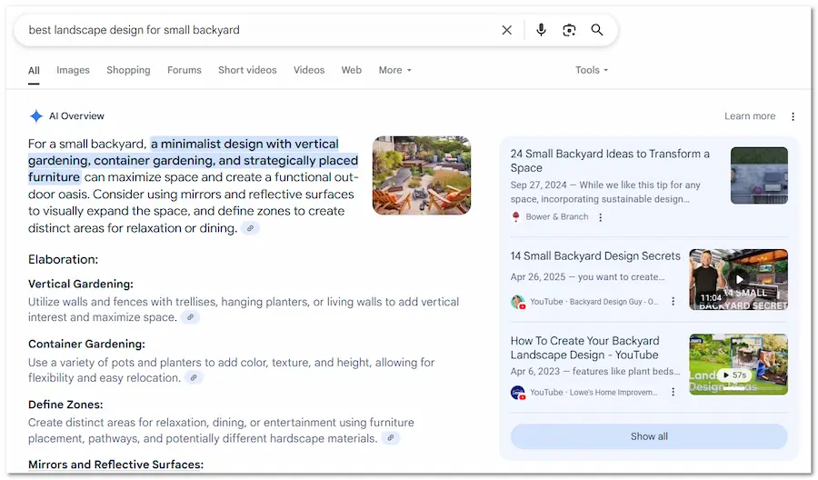This screenshot has width=818, height=480.
Task: Switch to the Short videos tab
Action: pyautogui.click(x=247, y=70)
